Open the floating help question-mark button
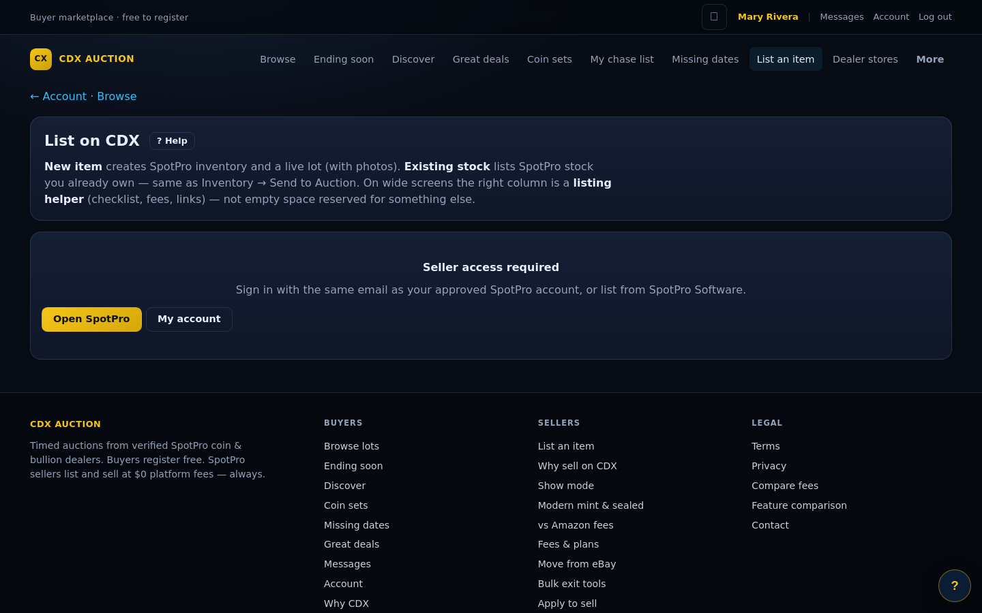 coord(955,586)
